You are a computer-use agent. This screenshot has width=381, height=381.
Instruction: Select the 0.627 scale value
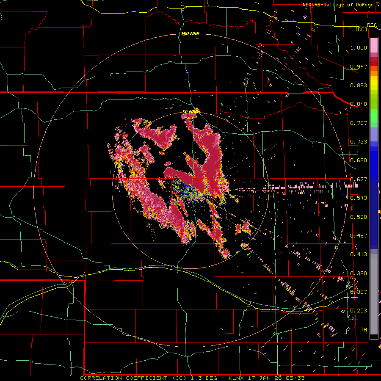click(x=359, y=179)
